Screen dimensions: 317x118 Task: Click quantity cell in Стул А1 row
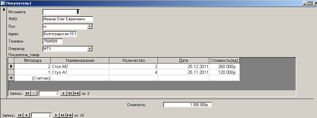[x=134, y=72]
